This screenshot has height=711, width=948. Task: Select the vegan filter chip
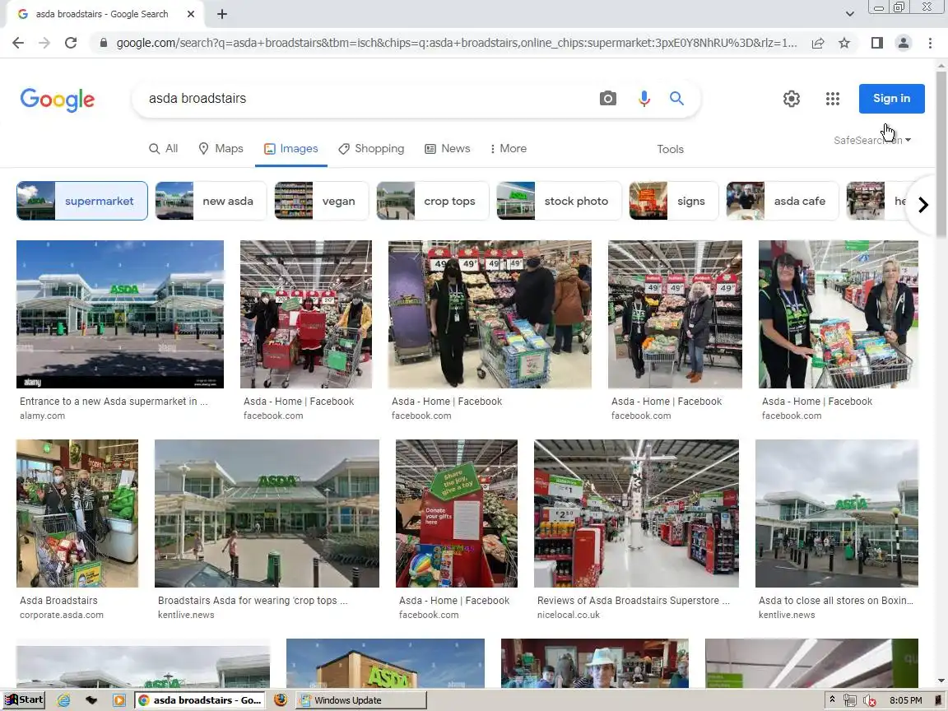pyautogui.click(x=321, y=201)
